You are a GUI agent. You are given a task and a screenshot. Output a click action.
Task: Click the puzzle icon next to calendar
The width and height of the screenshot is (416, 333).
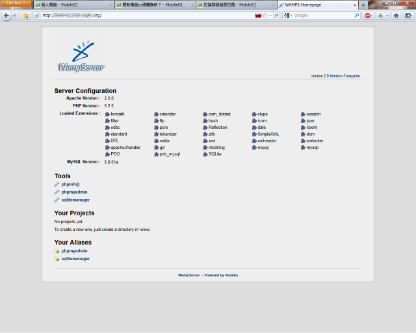click(156, 114)
